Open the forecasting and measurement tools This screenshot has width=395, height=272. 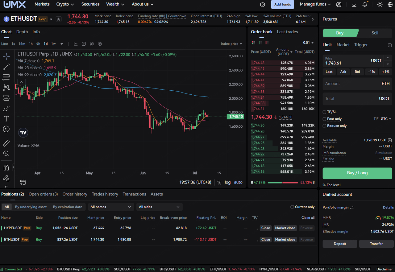pyautogui.click(x=6, y=98)
